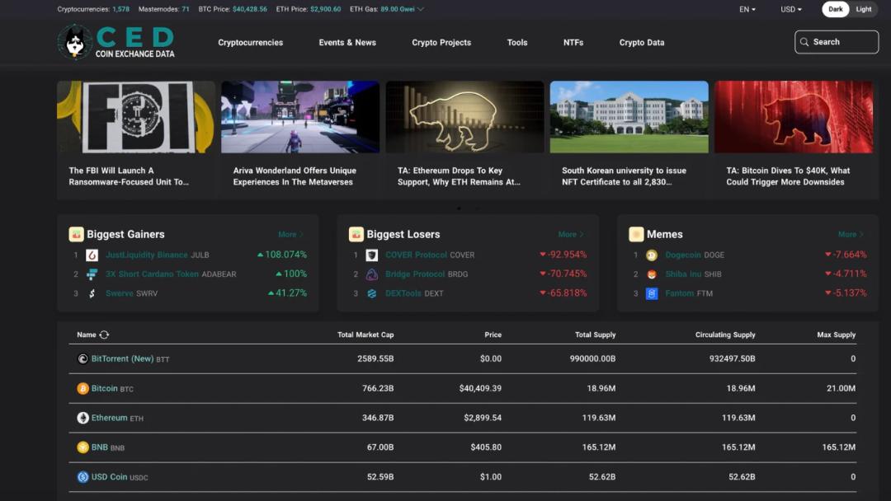Open the Cryptocurrencies menu
Viewport: 891px width, 501px height.
[x=251, y=43]
